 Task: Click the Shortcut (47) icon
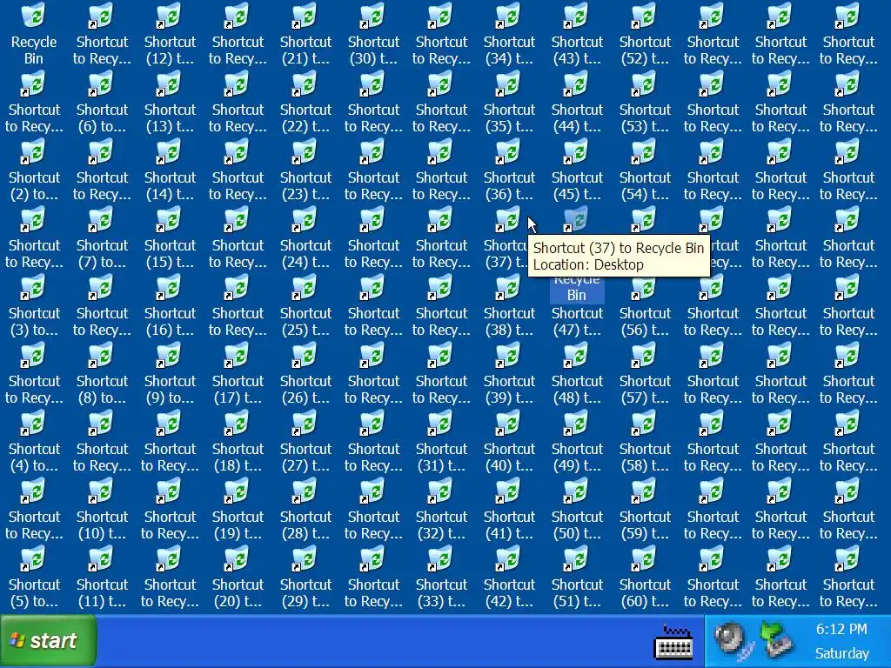577,321
